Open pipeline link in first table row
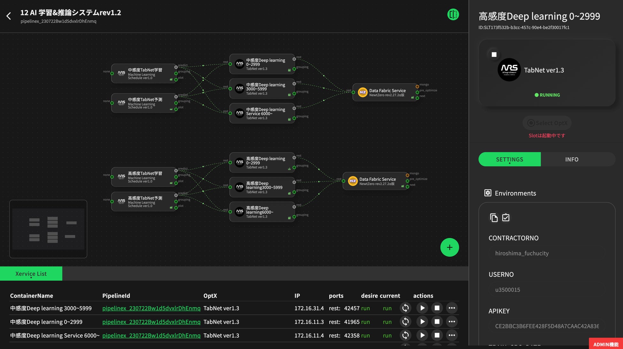The image size is (623, 349). click(151, 308)
